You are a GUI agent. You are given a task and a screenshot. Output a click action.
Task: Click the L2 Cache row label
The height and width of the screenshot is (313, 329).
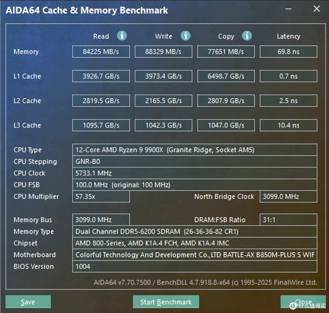(27, 101)
